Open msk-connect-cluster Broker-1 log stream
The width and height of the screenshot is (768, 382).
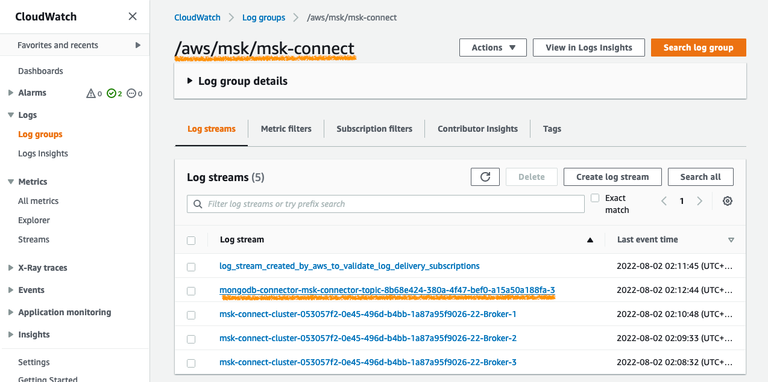click(368, 314)
